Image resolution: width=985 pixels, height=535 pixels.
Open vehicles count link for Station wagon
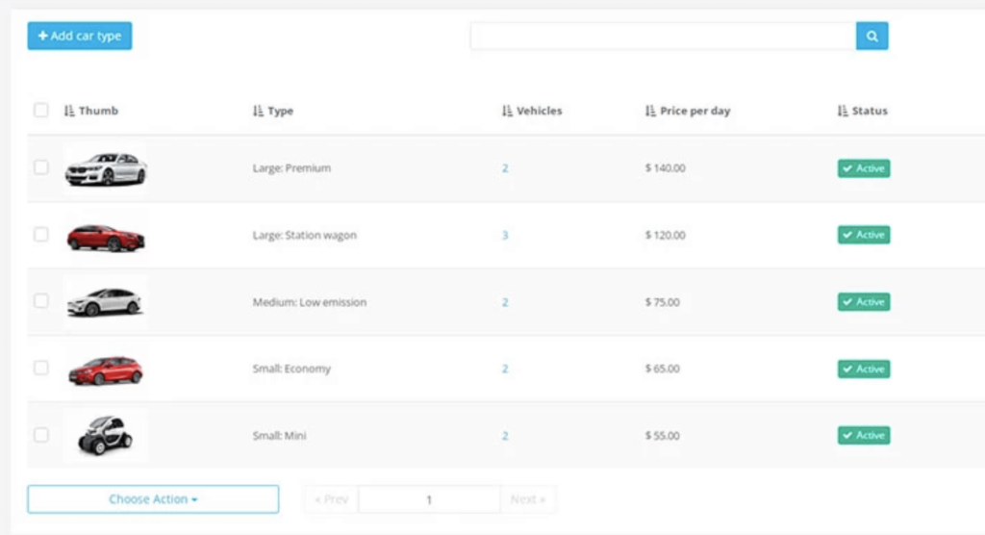coord(505,235)
